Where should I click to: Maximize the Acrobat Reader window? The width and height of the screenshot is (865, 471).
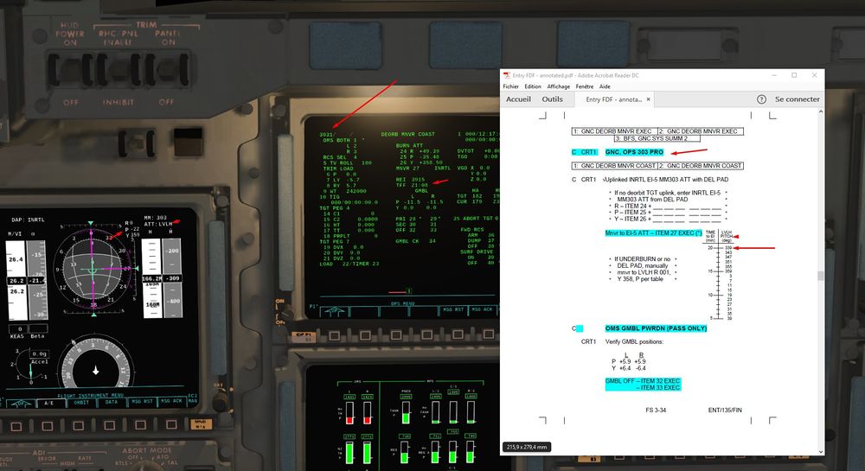coord(794,75)
